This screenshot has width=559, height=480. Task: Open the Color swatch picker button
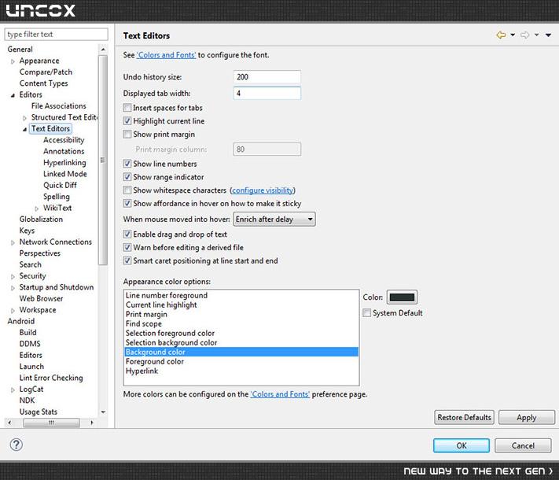pos(402,297)
